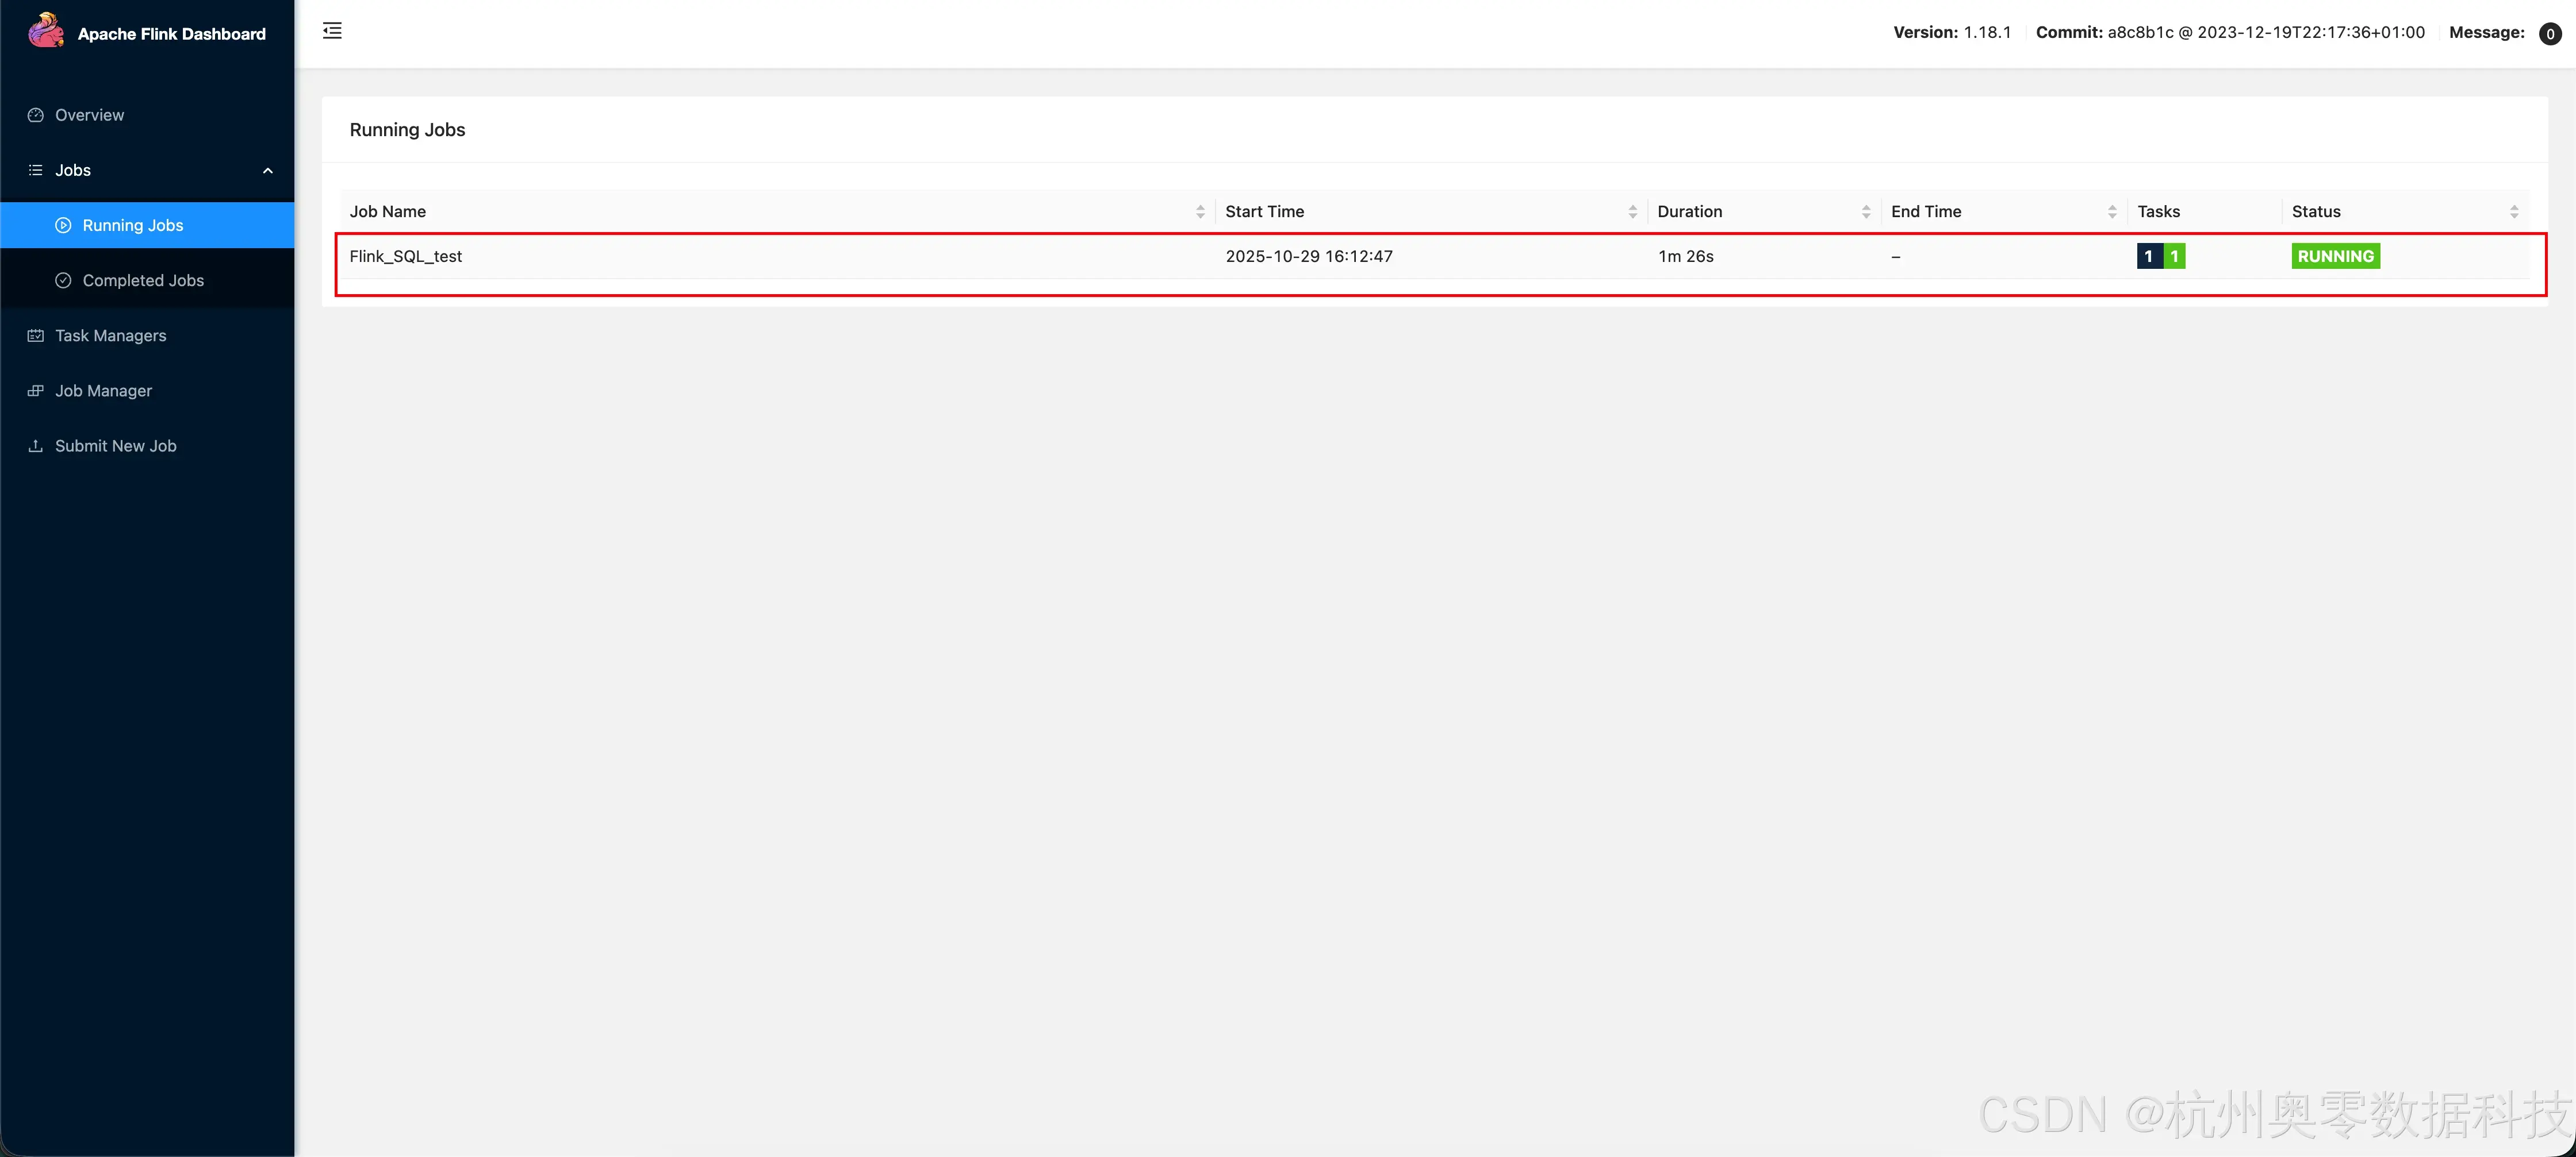2576x1157 pixels.
Task: Click the Job Manager icon
Action: pos(36,391)
